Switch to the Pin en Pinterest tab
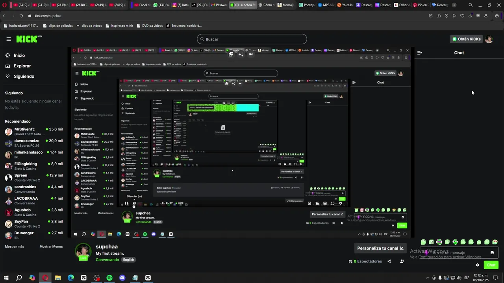This screenshot has height=283, width=504. coord(421,5)
